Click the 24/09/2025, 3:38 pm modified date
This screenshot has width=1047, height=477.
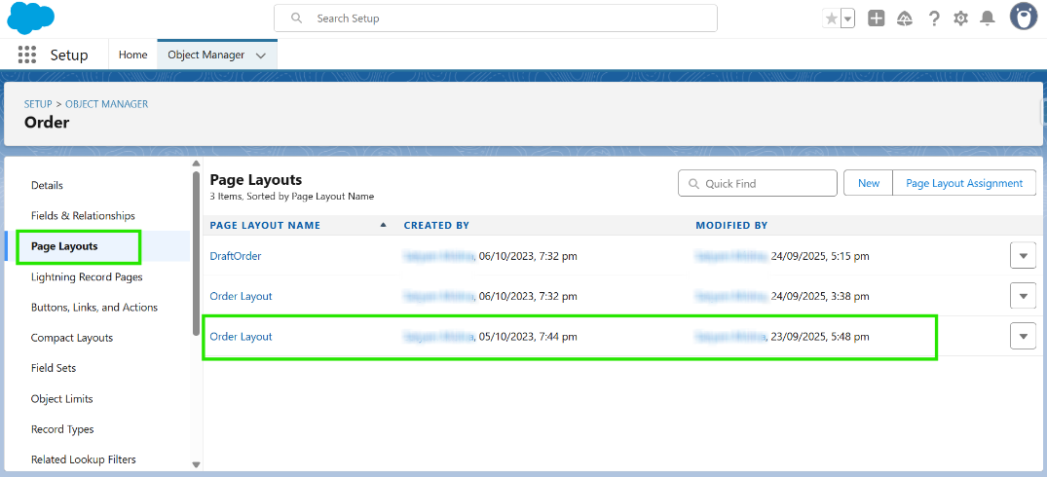coord(820,296)
